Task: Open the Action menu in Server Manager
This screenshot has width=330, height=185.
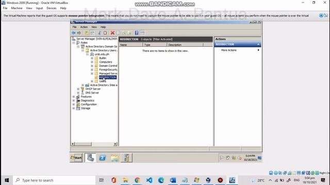Action: 84,27
